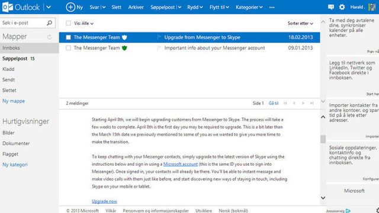Open the settings gear icon

tap(342, 7)
